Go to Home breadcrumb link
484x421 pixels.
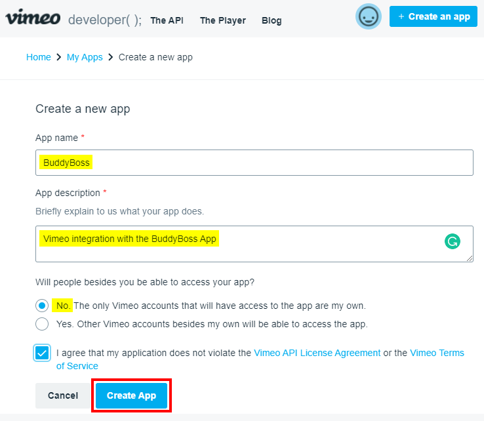click(39, 58)
